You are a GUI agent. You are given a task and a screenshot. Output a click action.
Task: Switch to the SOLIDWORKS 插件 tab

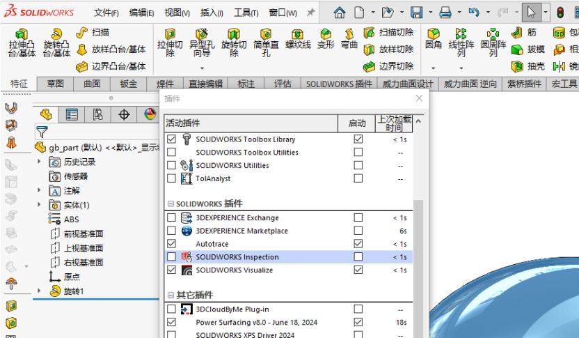tap(339, 84)
